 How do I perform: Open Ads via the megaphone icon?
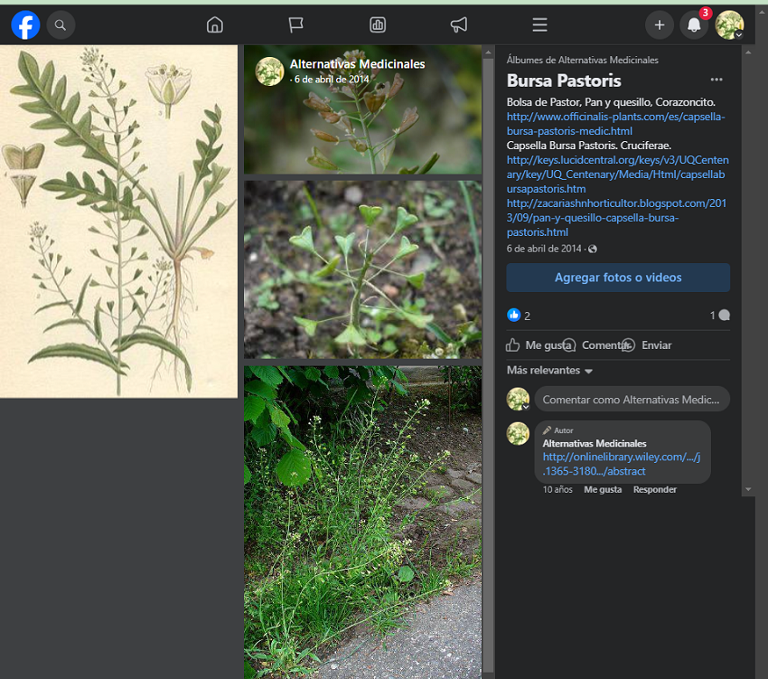pyautogui.click(x=459, y=25)
